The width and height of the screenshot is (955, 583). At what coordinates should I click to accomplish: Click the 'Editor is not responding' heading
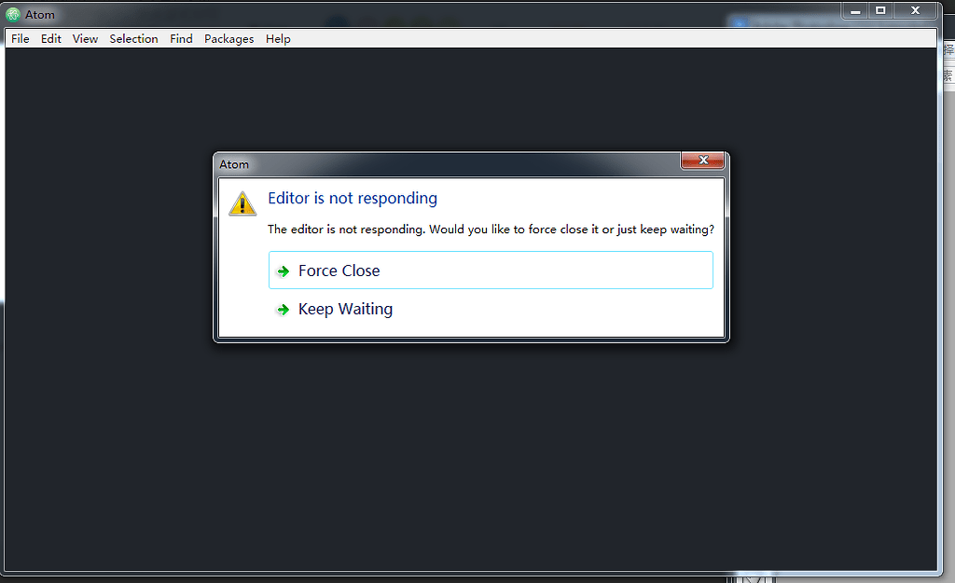(353, 199)
